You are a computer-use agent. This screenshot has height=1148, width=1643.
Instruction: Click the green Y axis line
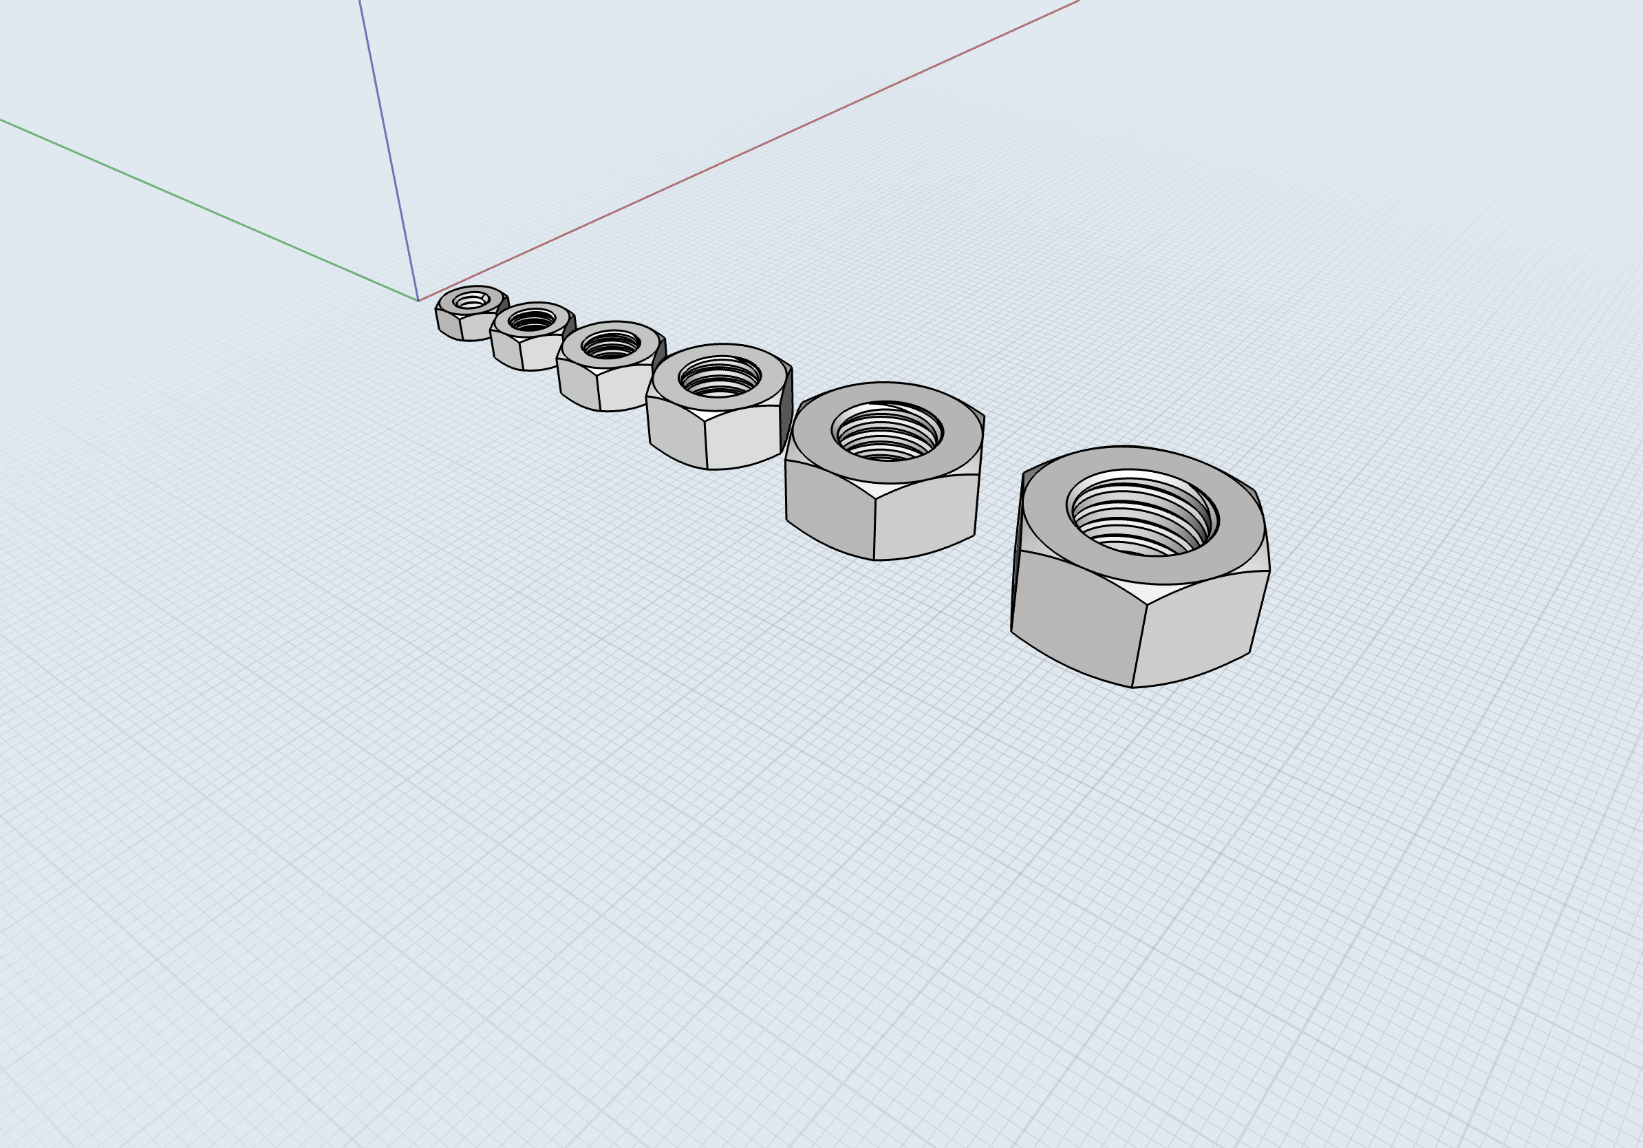tap(215, 213)
